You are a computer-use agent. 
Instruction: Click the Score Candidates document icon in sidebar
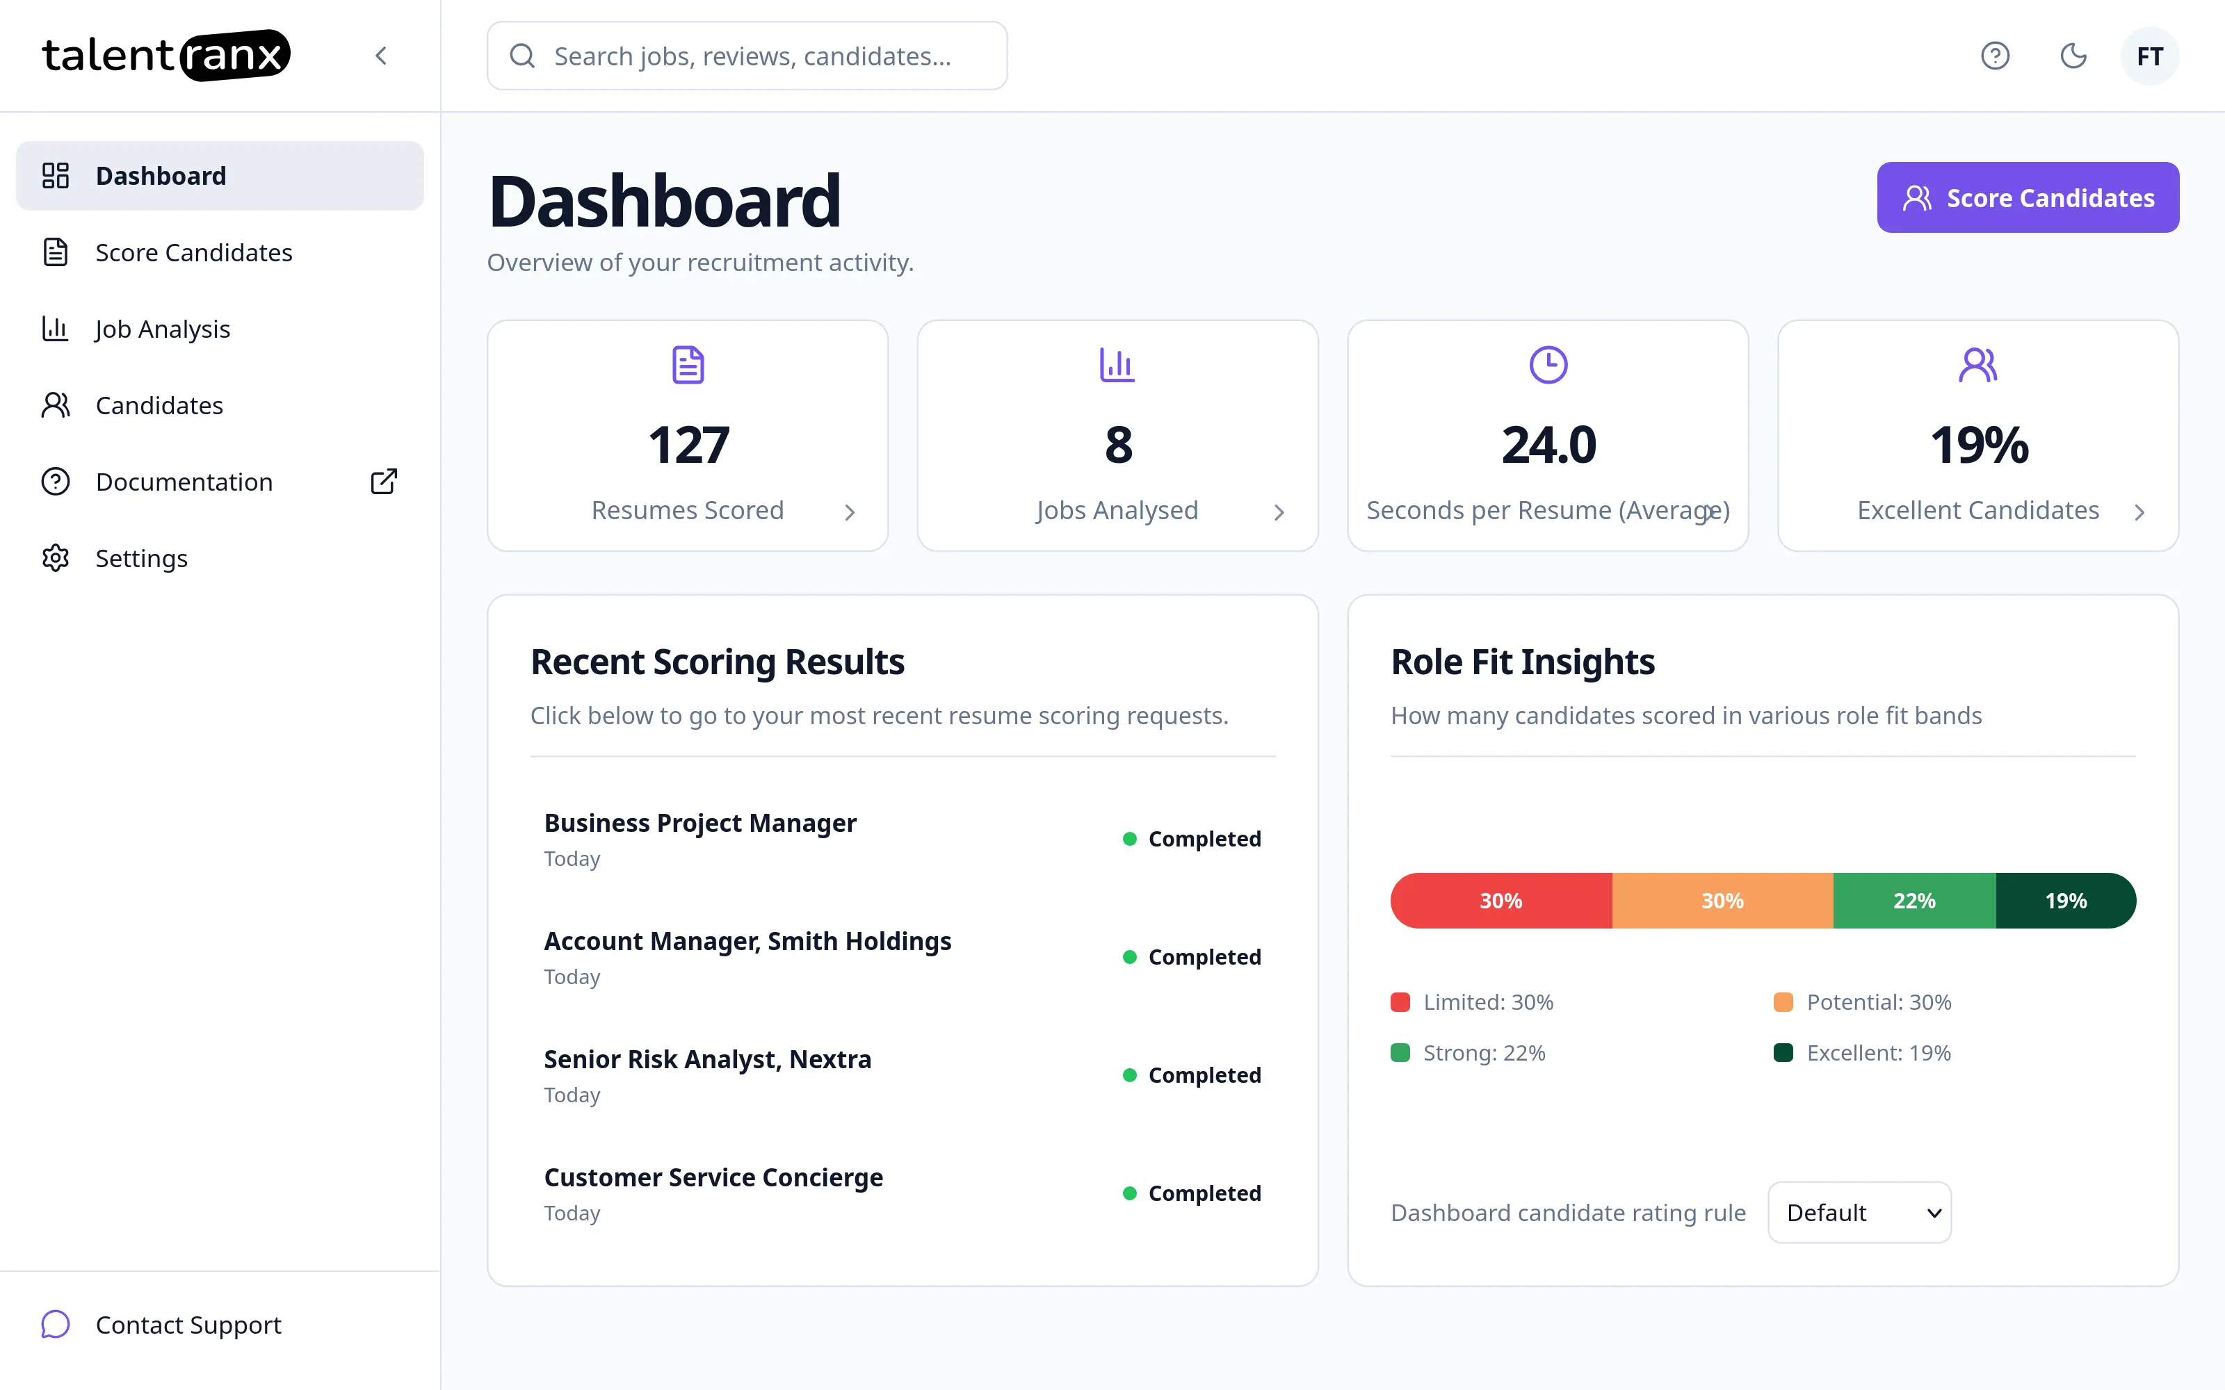(56, 252)
